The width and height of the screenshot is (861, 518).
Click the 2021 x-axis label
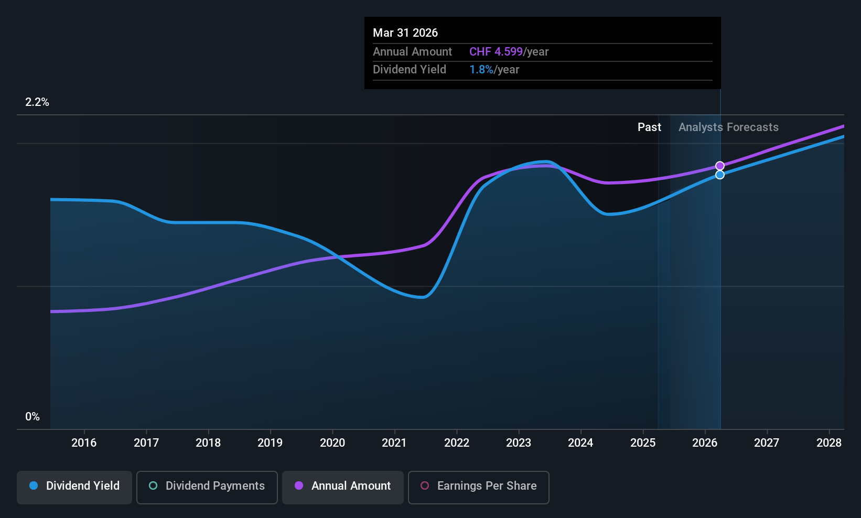(394, 443)
